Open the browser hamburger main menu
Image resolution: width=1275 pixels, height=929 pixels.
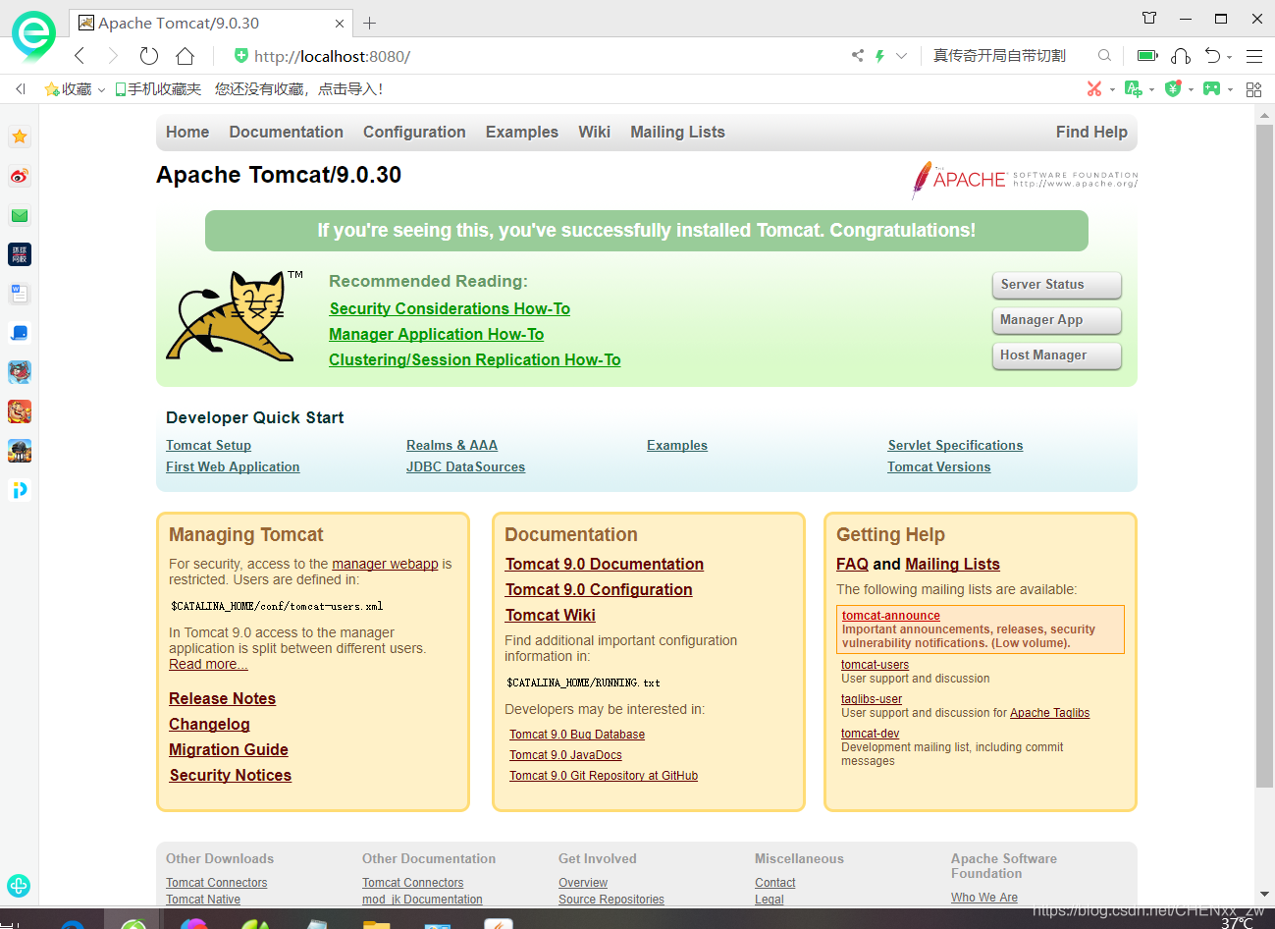click(1254, 56)
